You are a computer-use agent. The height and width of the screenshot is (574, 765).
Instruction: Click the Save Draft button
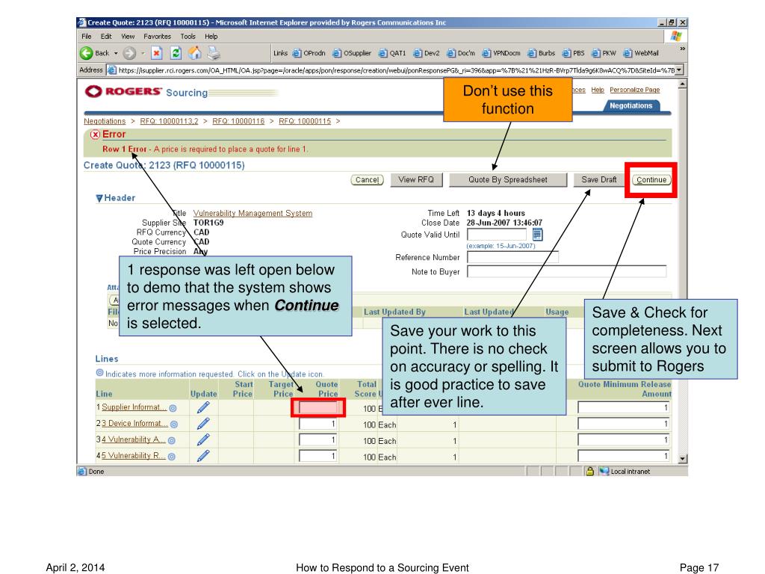coord(599,179)
